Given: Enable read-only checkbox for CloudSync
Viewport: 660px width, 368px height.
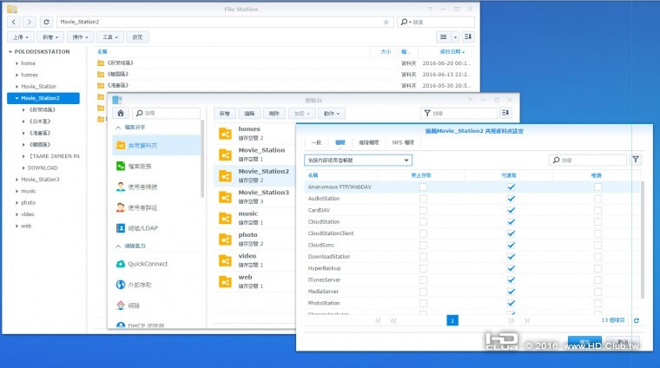Looking at the screenshot, I should [x=597, y=245].
